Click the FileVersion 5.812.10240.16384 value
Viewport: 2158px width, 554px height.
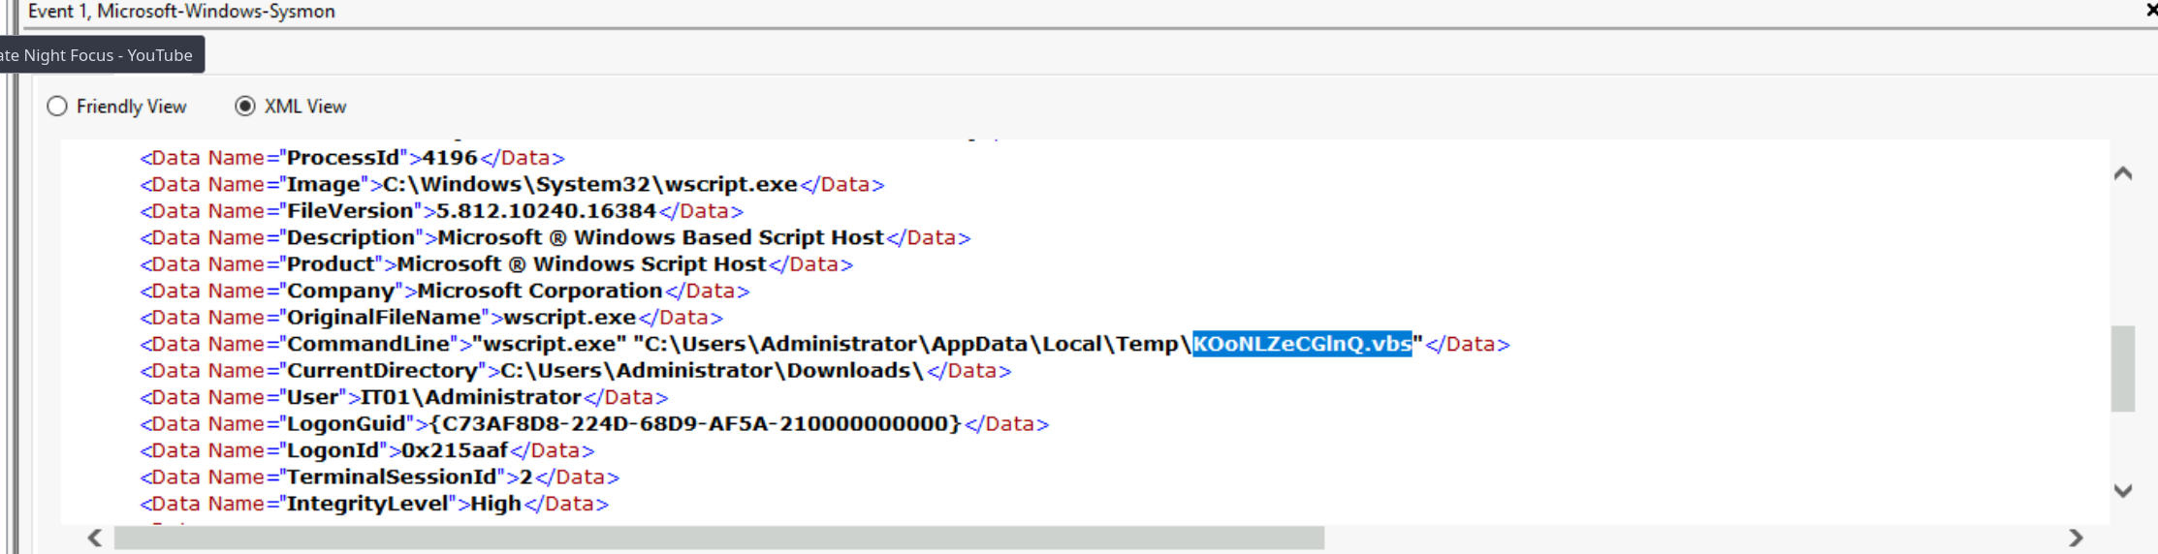point(546,211)
